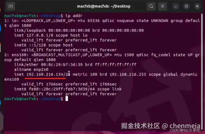Maximize the terminal window
Screen dimensions: 205x134
pyautogui.click(x=186, y=6)
